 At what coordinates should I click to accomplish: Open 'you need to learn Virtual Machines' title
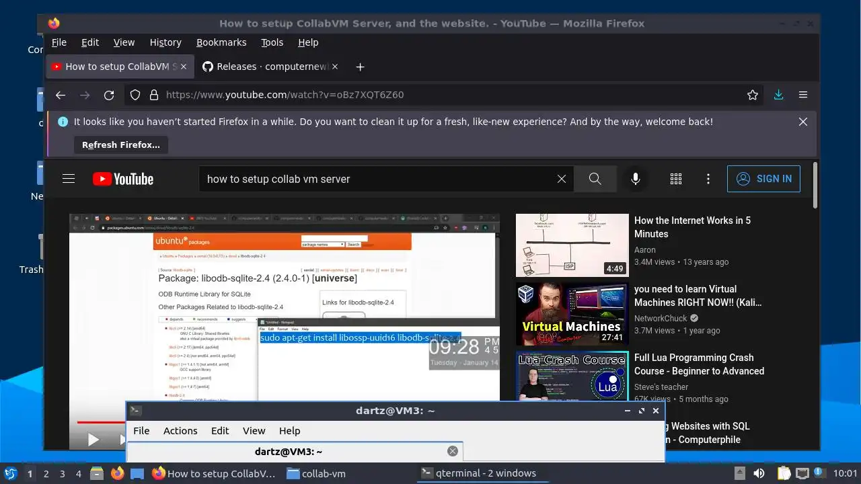tap(698, 296)
